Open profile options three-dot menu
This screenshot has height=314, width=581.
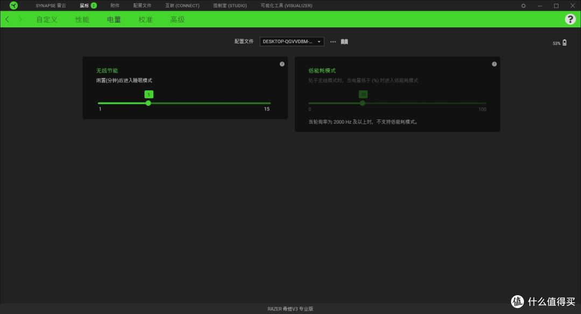click(333, 41)
